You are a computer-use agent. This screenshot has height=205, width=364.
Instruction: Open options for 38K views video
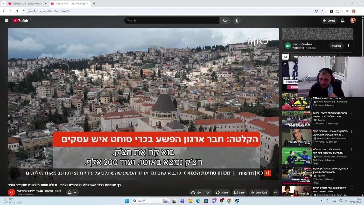(352, 150)
